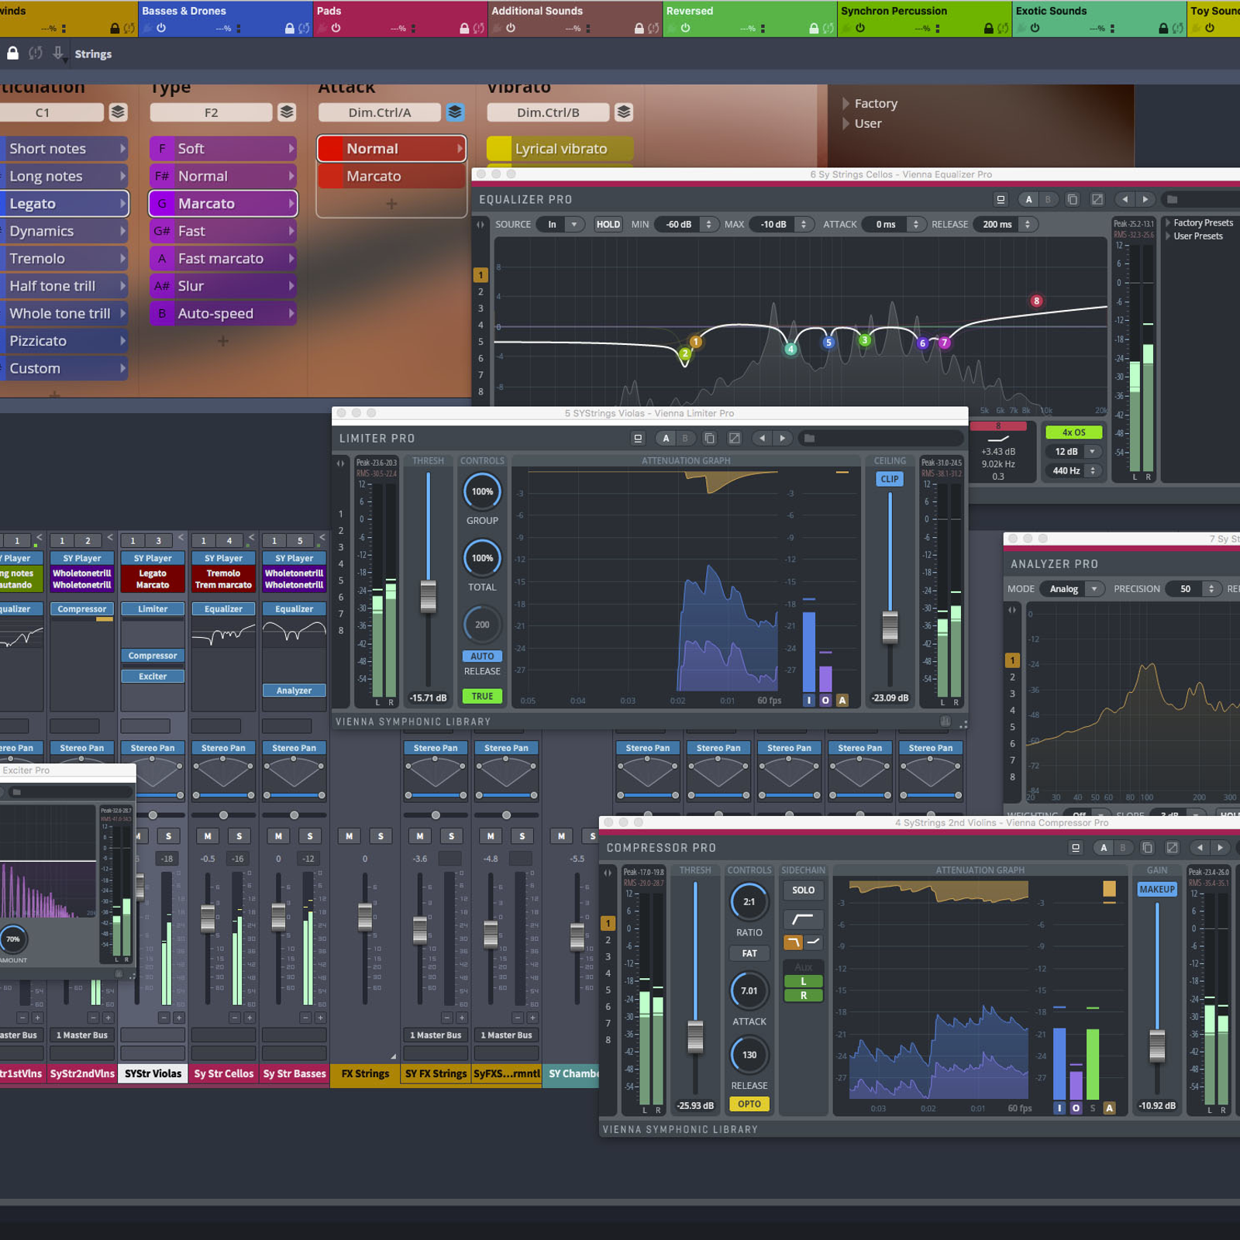The height and width of the screenshot is (1240, 1240).
Task: Toggle TRUE peak button in Limiter
Action: (x=482, y=696)
